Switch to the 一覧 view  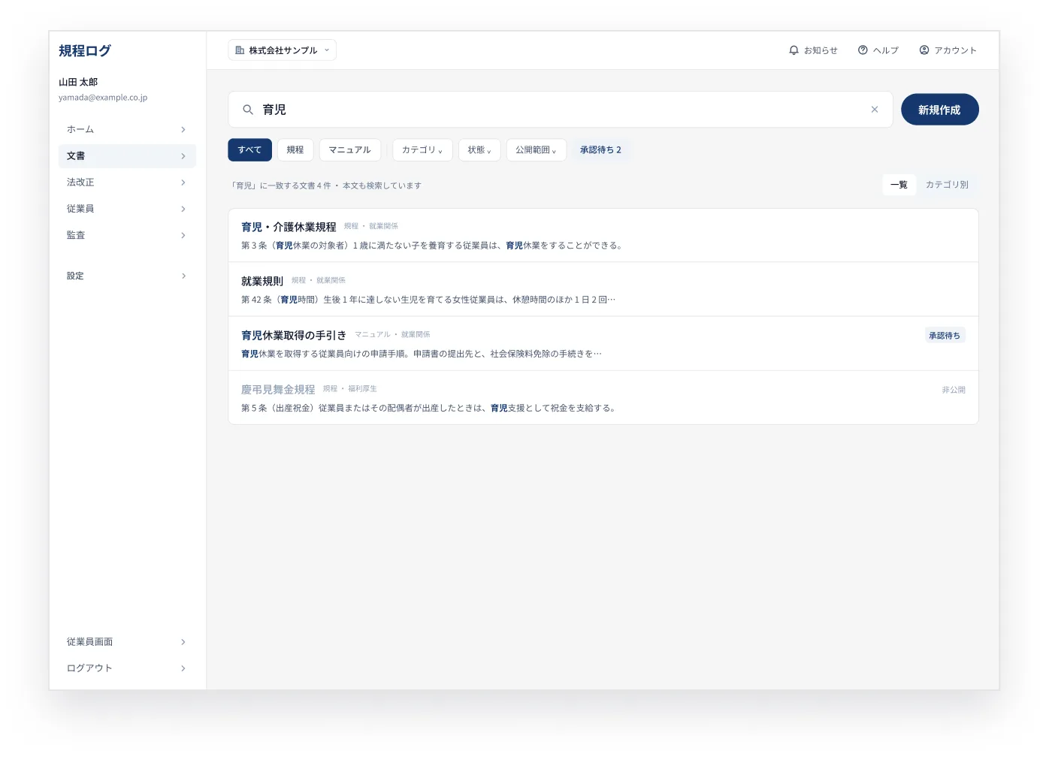pyautogui.click(x=899, y=185)
